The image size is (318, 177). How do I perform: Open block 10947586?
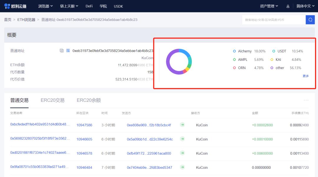coord(84,125)
